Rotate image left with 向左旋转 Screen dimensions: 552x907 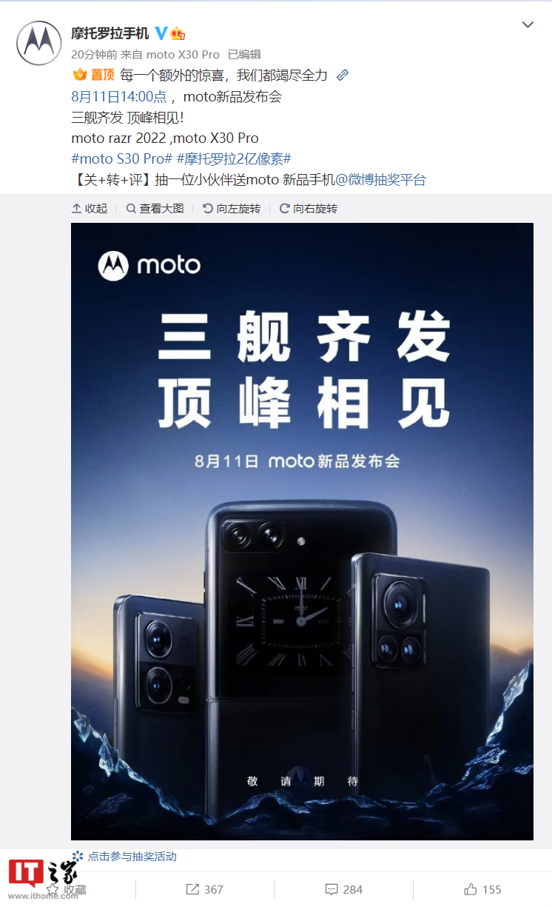pos(232,209)
